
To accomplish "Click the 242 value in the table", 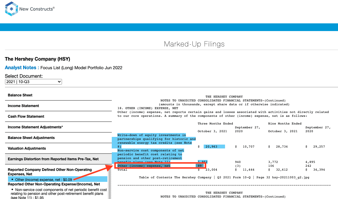I will 308,166.
